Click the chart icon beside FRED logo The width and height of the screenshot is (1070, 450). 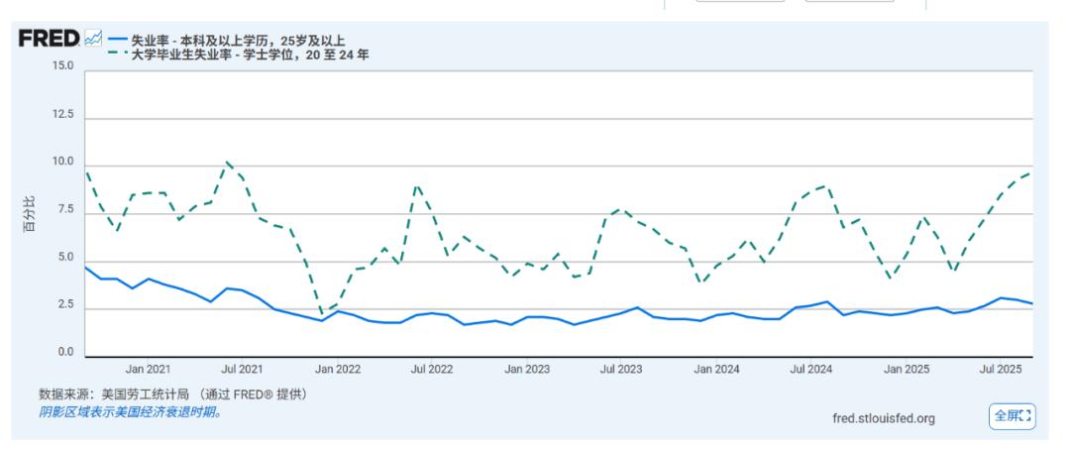coord(92,39)
